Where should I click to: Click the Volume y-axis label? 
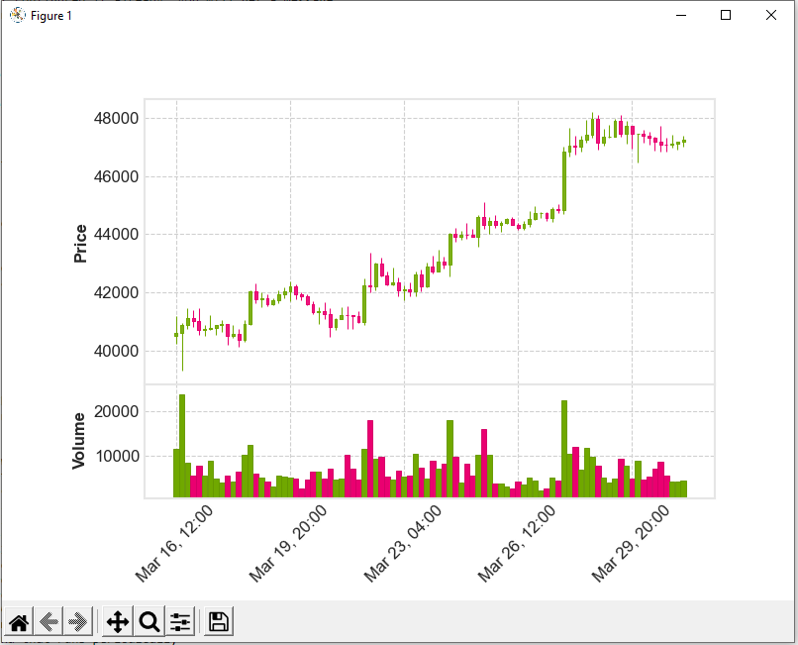[81, 441]
